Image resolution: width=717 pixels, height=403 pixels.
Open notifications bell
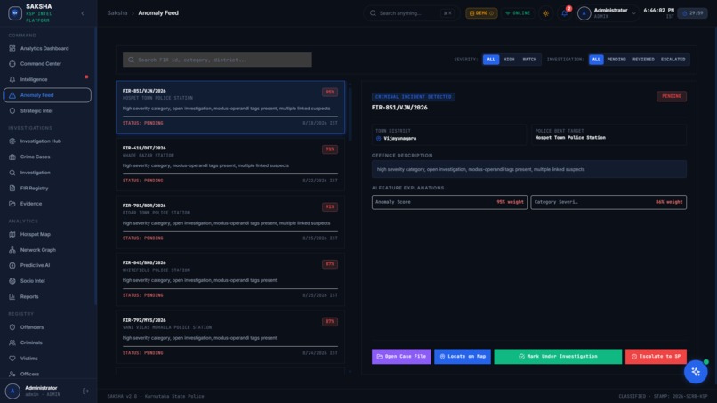[565, 13]
